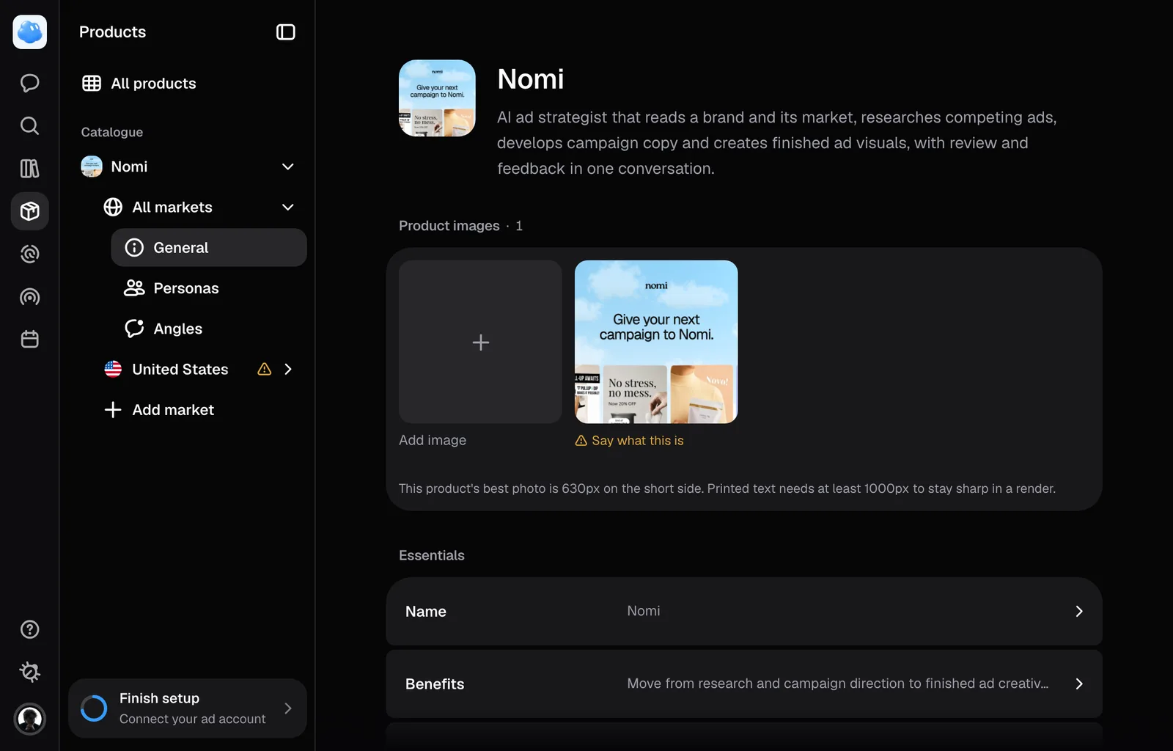Click the blue app logo

pyautogui.click(x=29, y=32)
